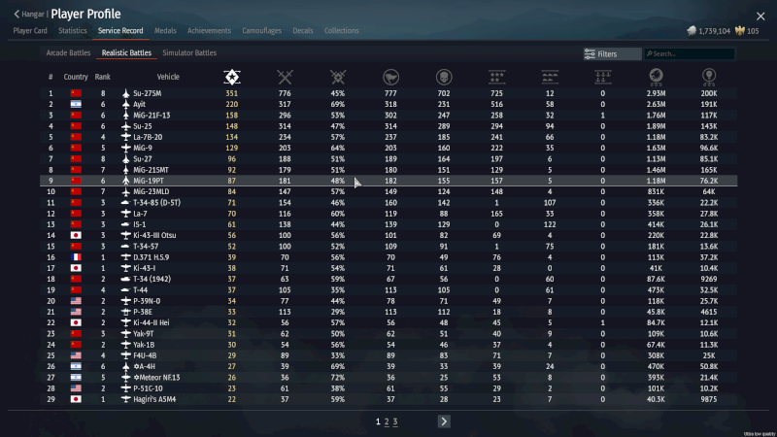This screenshot has height=437, width=777.
Task: Select the Meteor NF.13 vehicle name
Action: tap(156, 378)
